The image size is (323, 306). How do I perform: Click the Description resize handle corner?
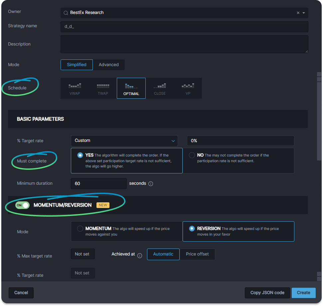pos(306,51)
